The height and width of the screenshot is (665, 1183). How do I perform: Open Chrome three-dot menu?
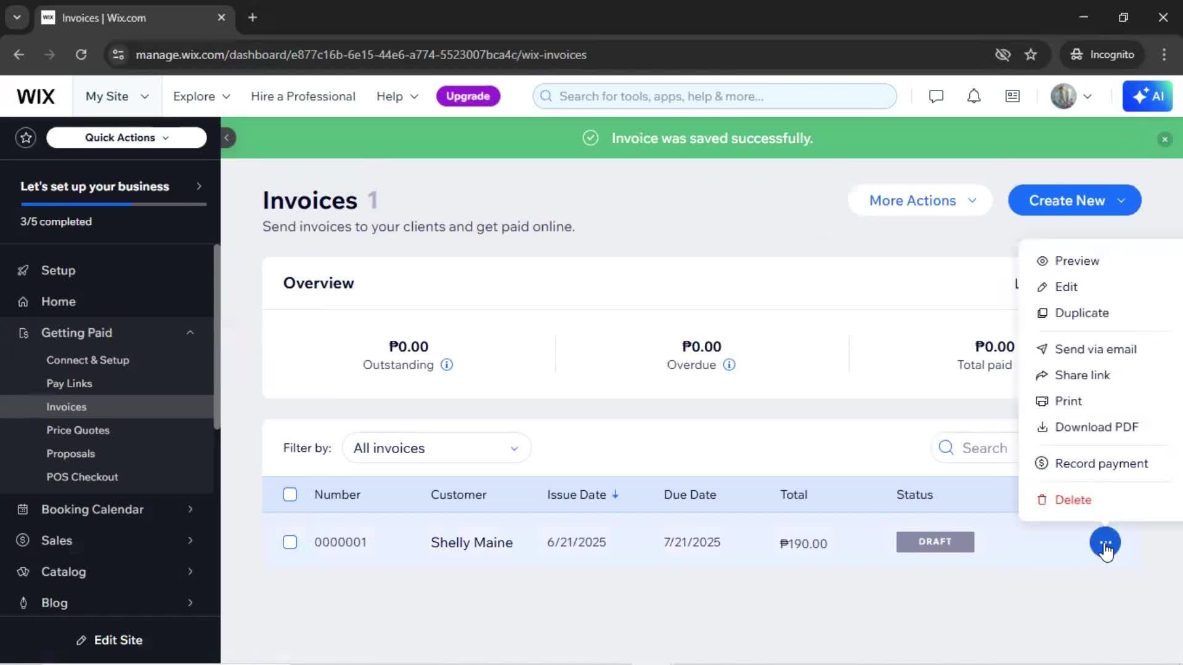click(1164, 55)
